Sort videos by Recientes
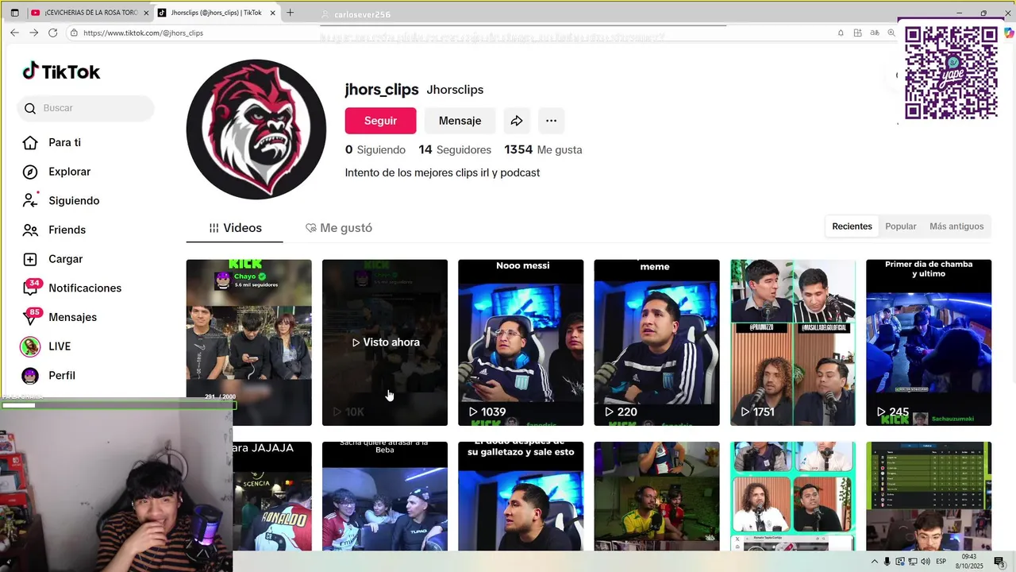 click(x=852, y=226)
